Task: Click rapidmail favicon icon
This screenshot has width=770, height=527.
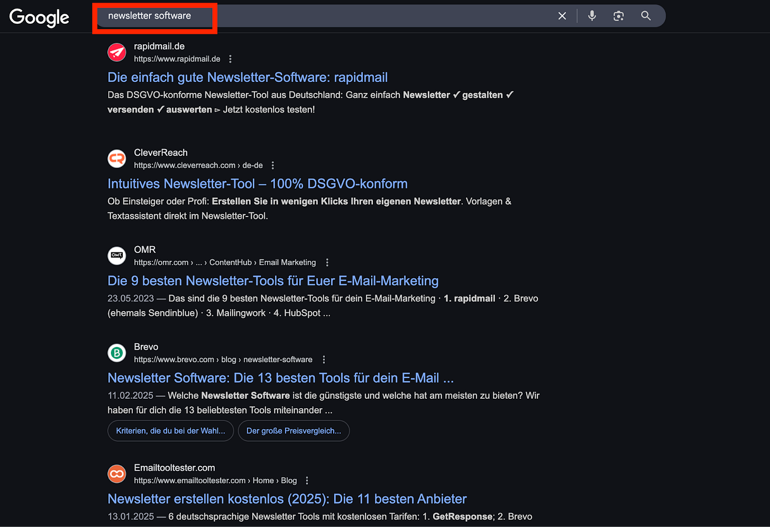Action: click(117, 52)
